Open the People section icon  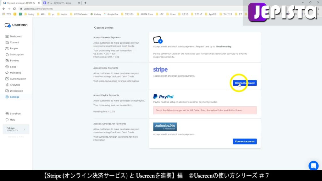click(x=7, y=48)
